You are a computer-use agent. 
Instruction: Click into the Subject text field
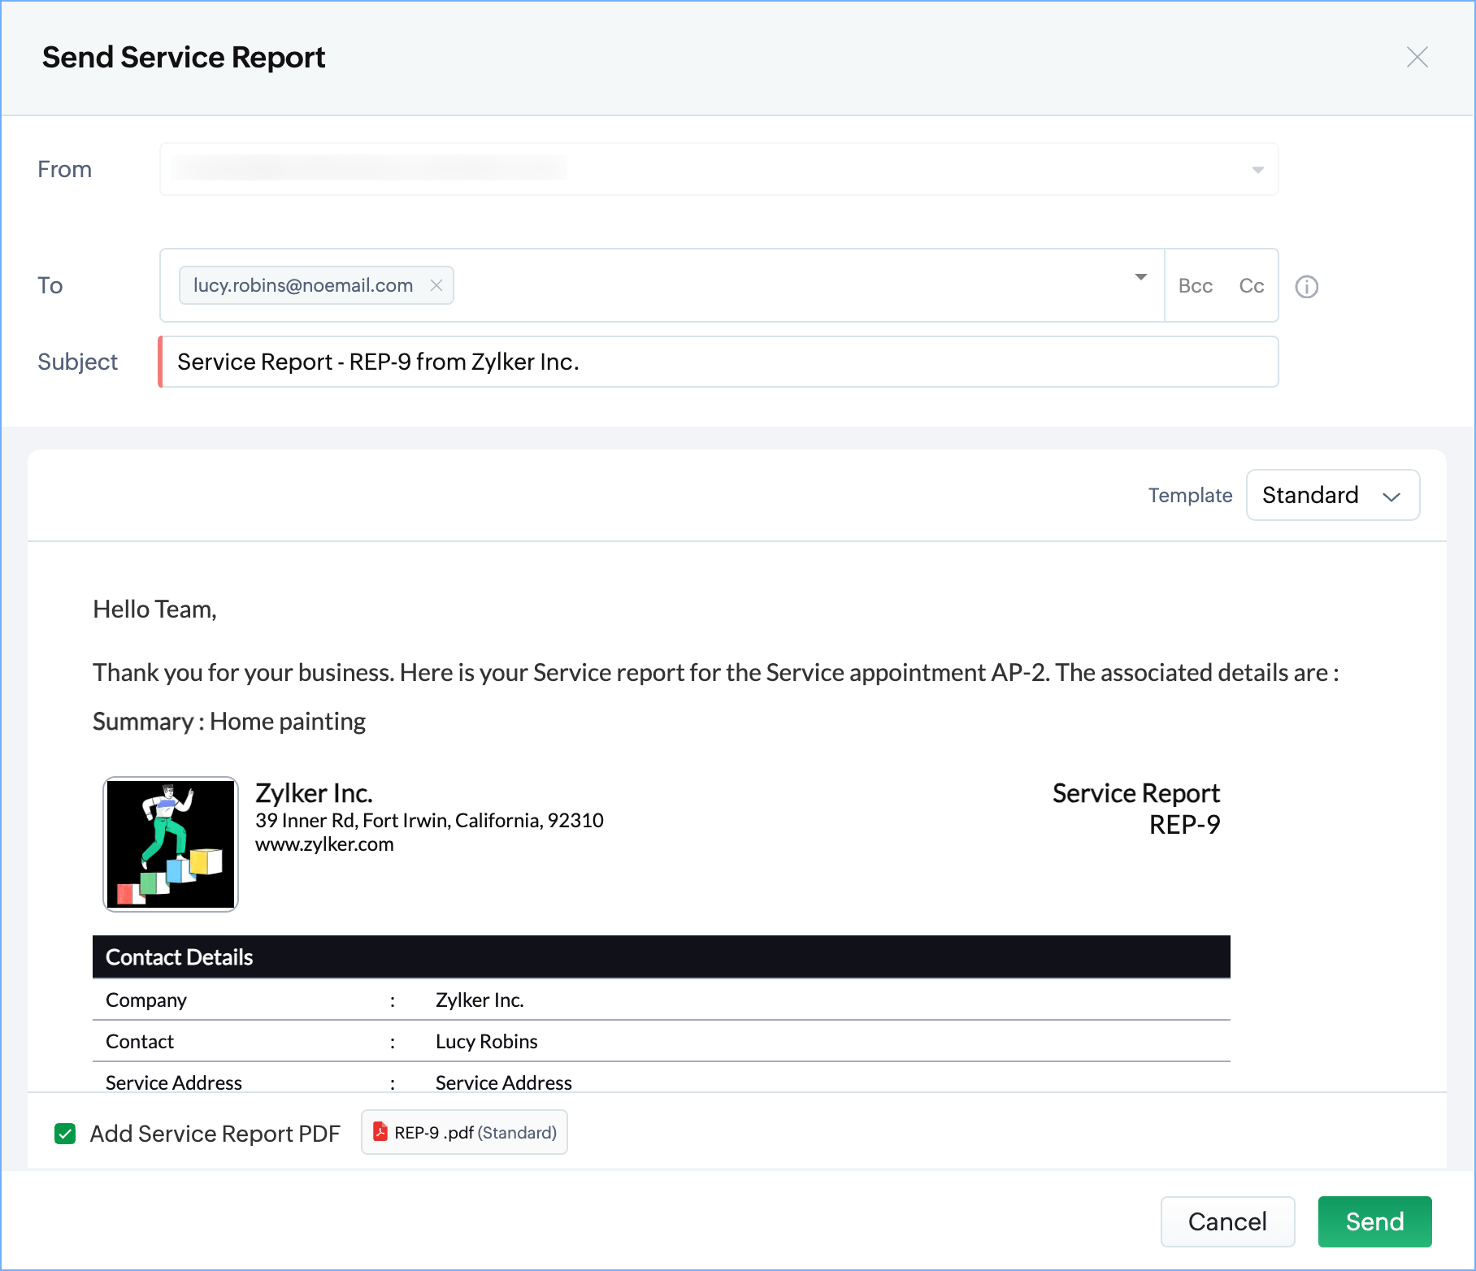tap(718, 362)
